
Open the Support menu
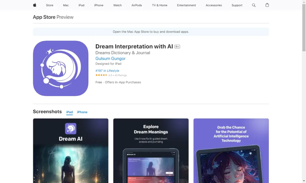pyautogui.click(x=237, y=5)
